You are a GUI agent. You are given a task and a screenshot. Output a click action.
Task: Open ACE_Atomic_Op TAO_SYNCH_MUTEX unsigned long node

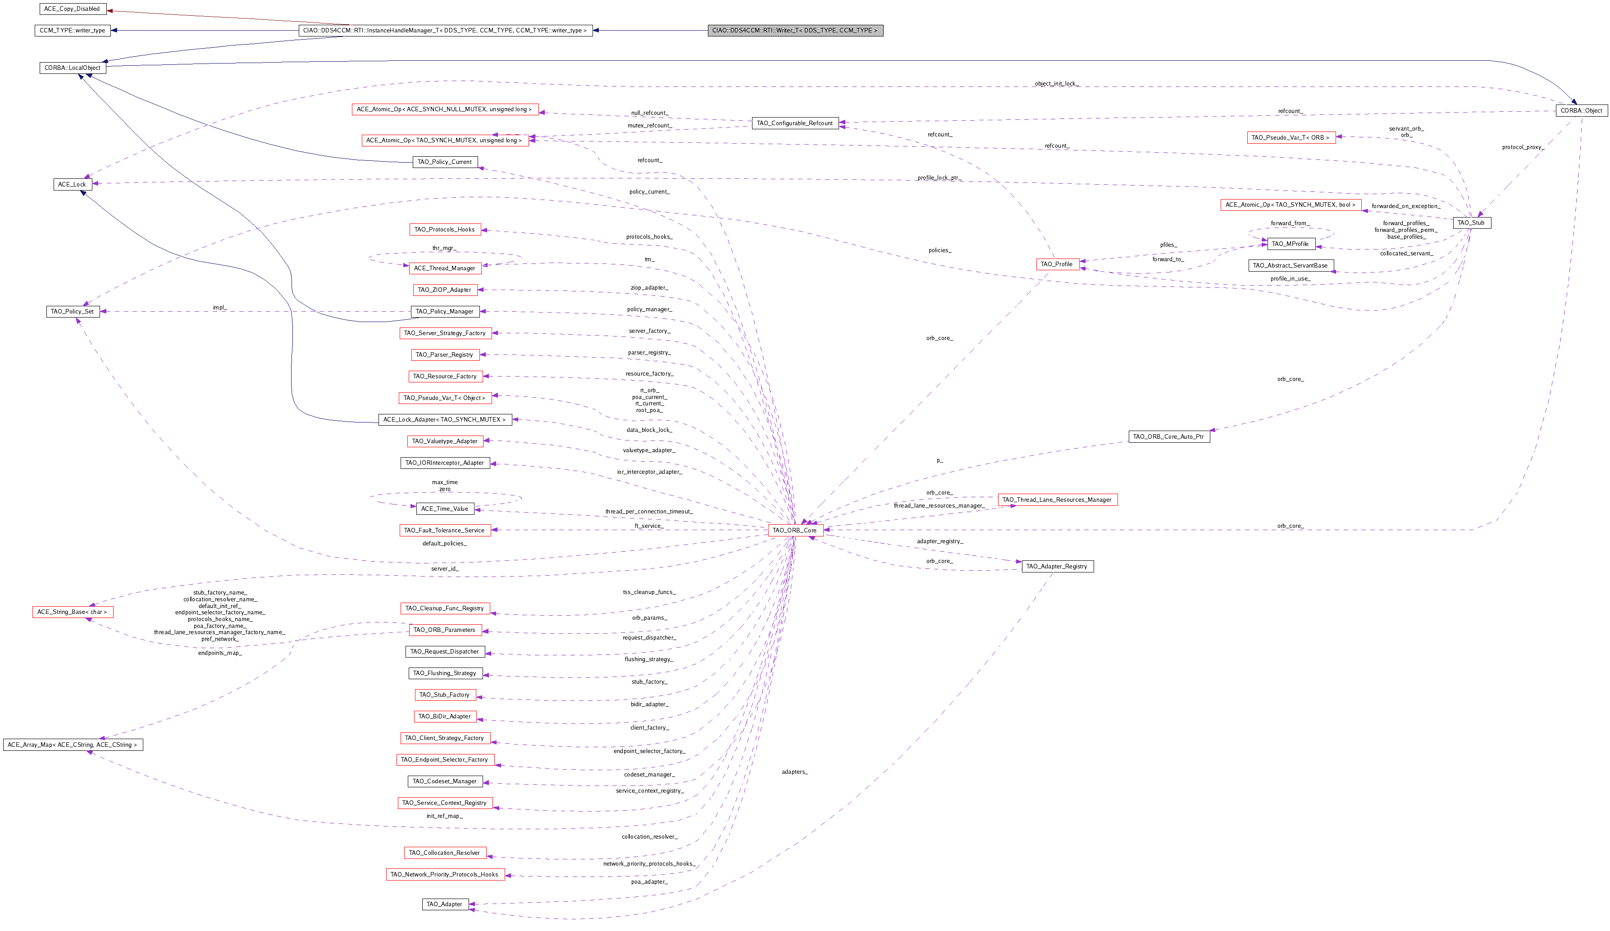445,141
